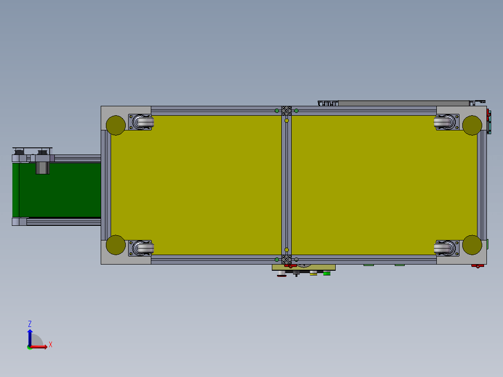Select the upper-right round leveling foot
Viewport: 503px width, 377px height.
[472, 125]
